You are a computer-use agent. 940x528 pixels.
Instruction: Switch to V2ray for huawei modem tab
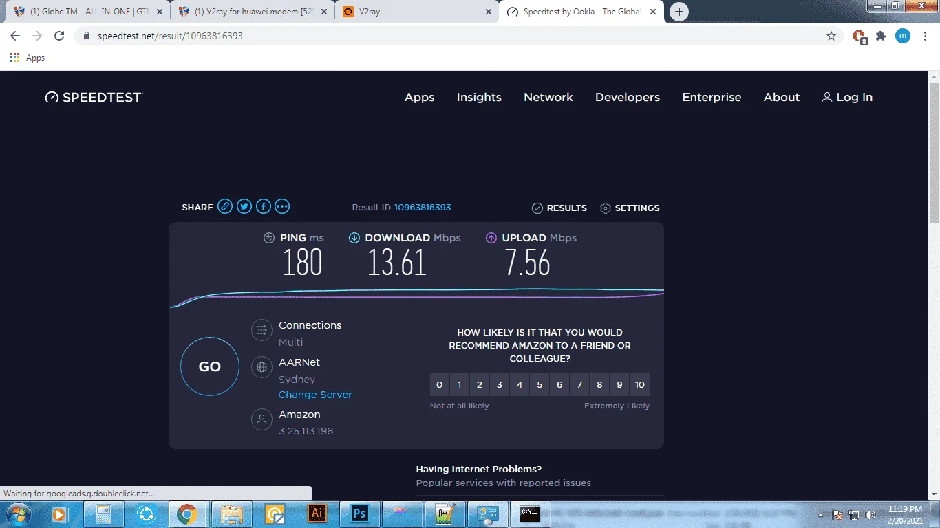tap(253, 12)
